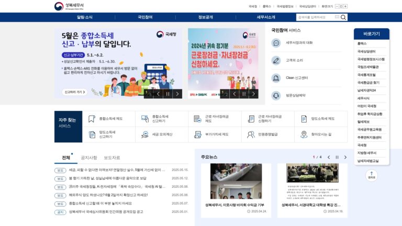Show the next 주요뉴스 slide
Viewport: 402px width, 226px height.
(345, 157)
